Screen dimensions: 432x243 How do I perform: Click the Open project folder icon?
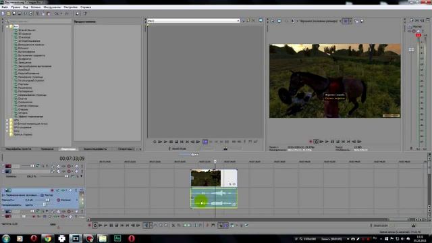9,13
